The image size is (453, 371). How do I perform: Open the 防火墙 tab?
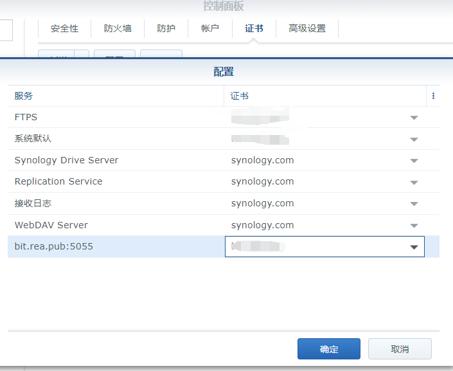tap(118, 28)
